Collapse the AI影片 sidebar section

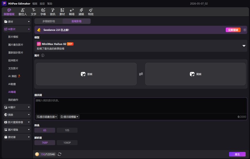pyautogui.click(x=17, y=29)
